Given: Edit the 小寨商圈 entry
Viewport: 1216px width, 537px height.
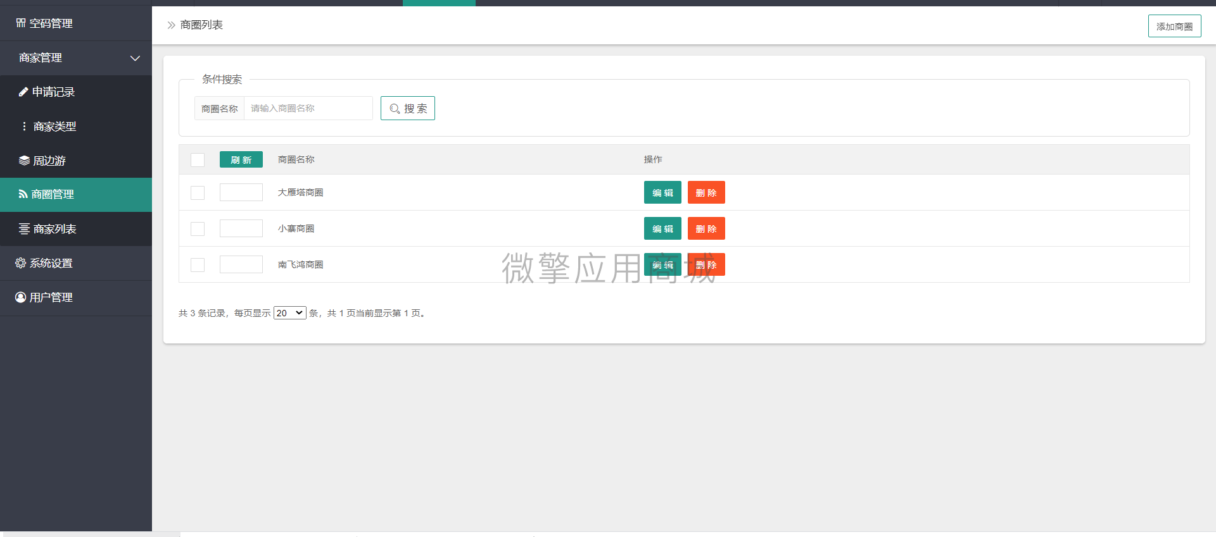Looking at the screenshot, I should (x=662, y=228).
